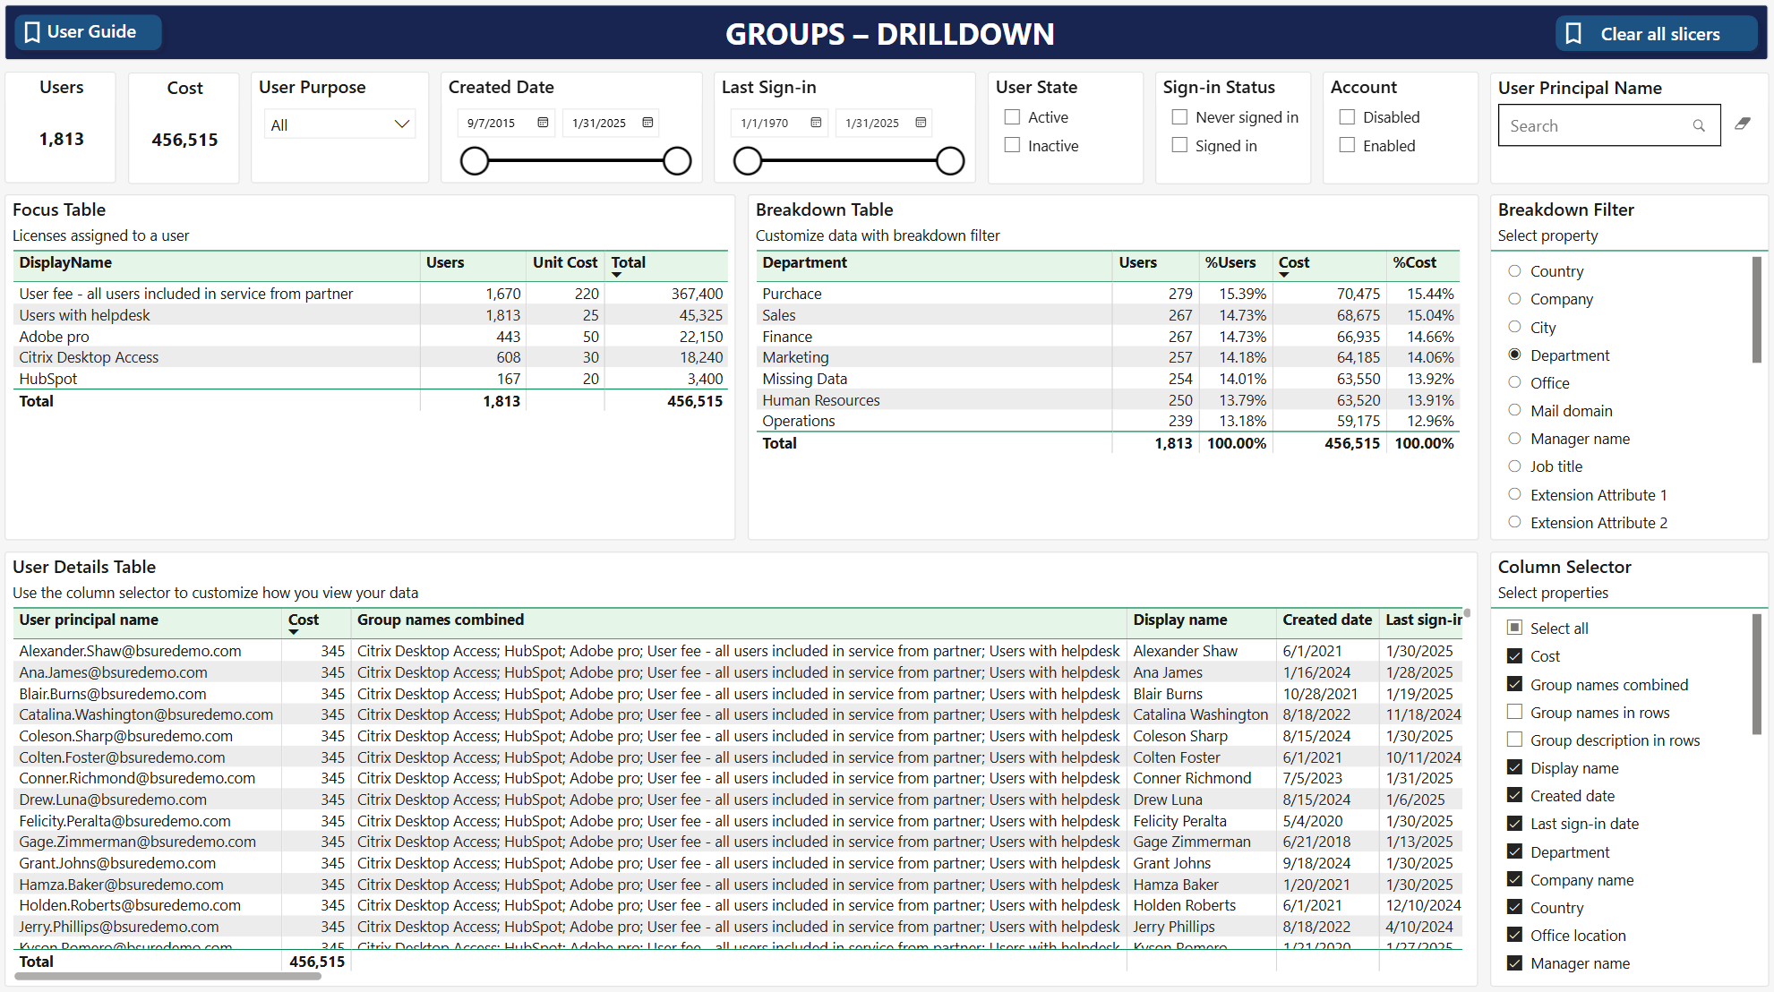Click the Clear all slicers bookmark icon
Image resolution: width=1774 pixels, height=992 pixels.
[1573, 34]
